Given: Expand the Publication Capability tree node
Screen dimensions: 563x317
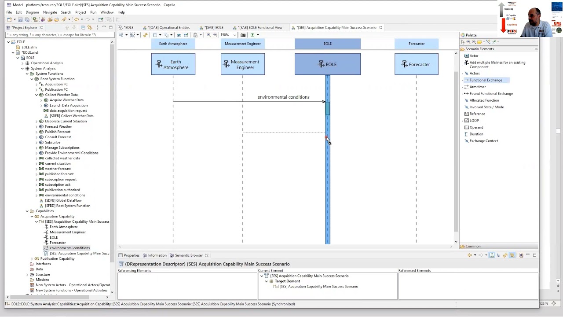Looking at the screenshot, I should 32,258.
